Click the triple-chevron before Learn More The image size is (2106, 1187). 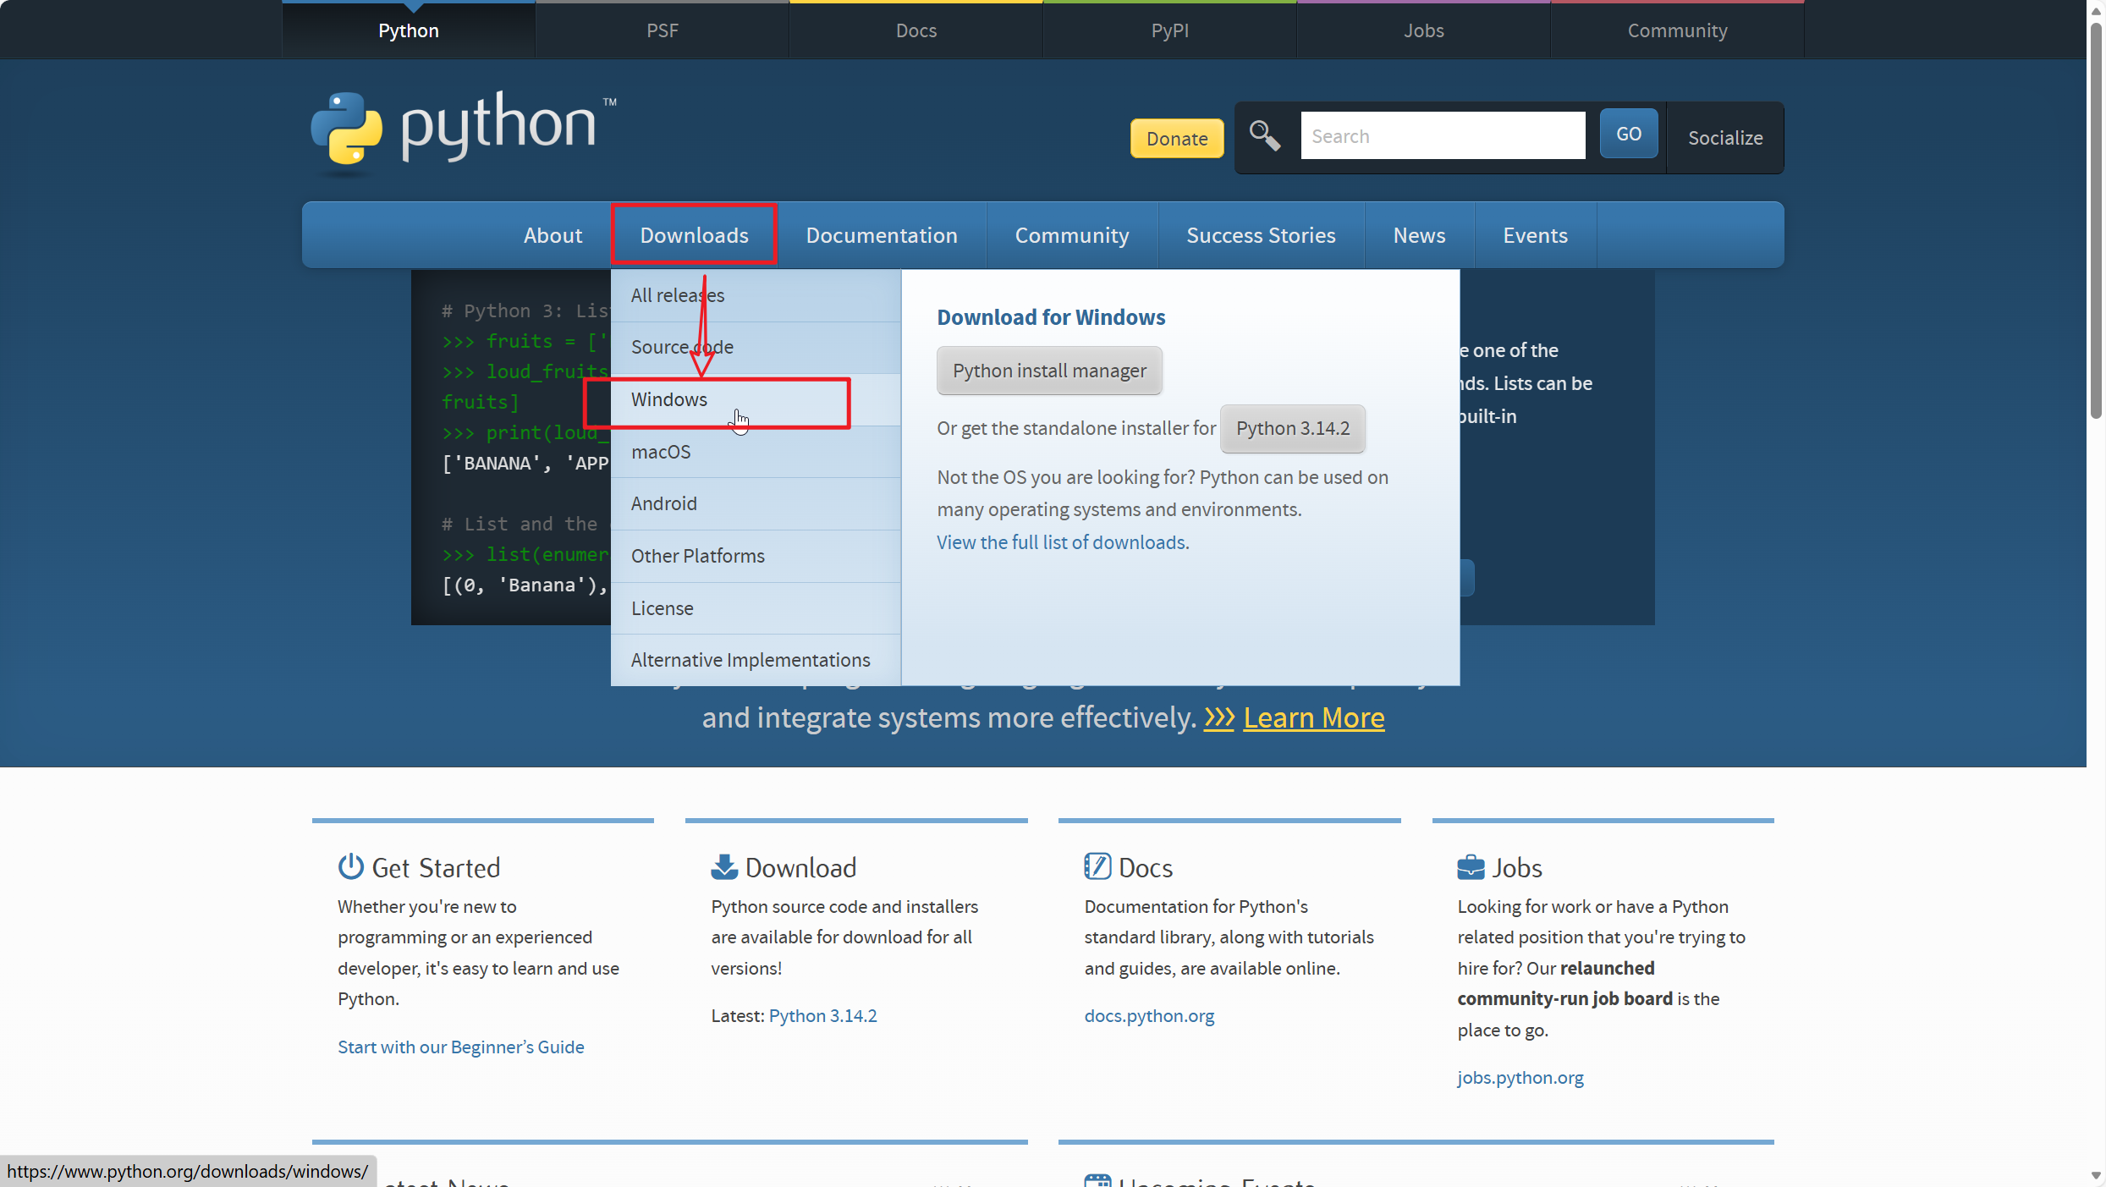1218,717
